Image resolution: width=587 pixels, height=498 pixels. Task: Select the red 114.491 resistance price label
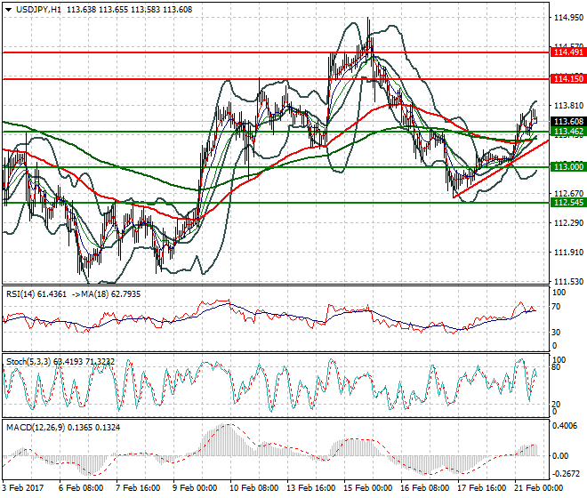point(568,52)
